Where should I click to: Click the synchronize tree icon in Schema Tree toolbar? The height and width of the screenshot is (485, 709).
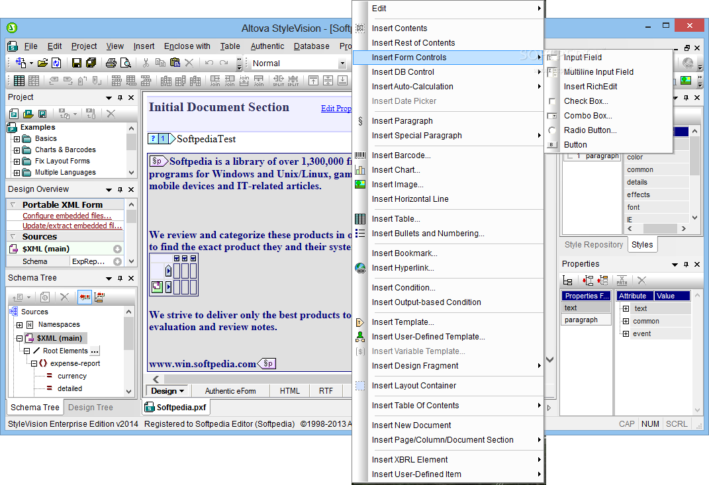point(85,297)
